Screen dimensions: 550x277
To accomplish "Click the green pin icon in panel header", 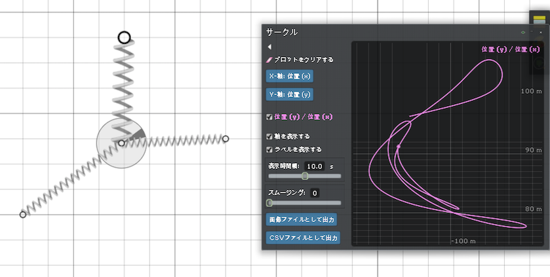I will (522, 31).
